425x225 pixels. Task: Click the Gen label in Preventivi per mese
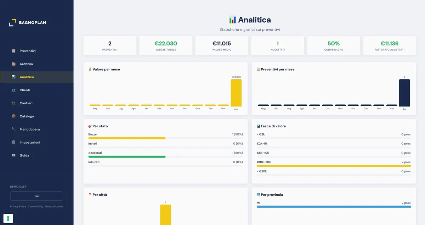tap(366, 109)
